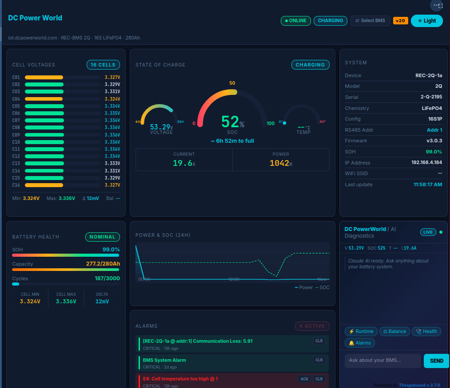450x388 pixels.
Task: Click the SOH value 99.0% in System
Action: [434, 152]
